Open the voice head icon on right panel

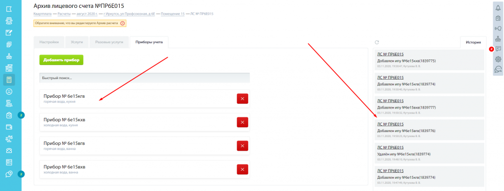pyautogui.click(x=498, y=28)
